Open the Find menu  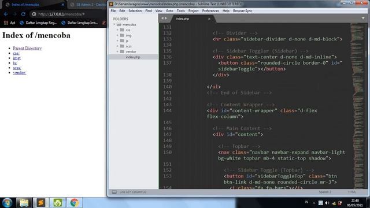(x=149, y=11)
